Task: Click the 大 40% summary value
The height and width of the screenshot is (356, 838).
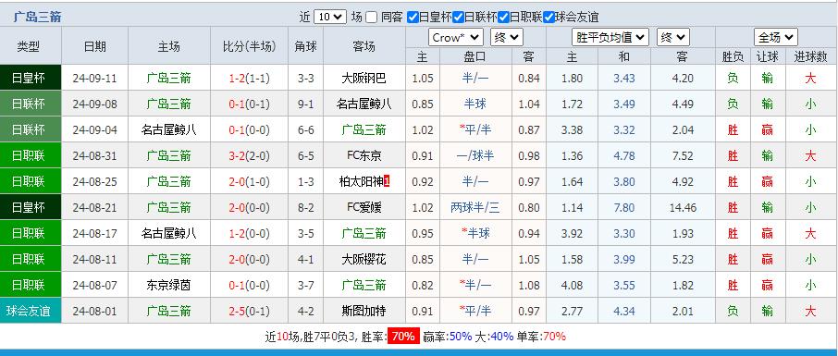Action: [502, 337]
